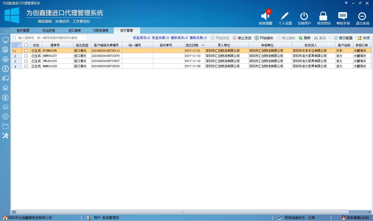Open the search box history dropdown
Image resolution: width=373 pixels, height=221 pixels.
84,38
